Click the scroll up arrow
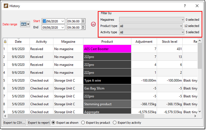Viewport: 207px width, 131px height. 200,41
